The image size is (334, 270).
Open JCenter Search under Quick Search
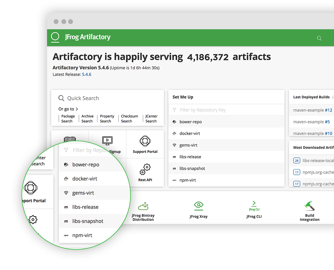tap(151, 119)
